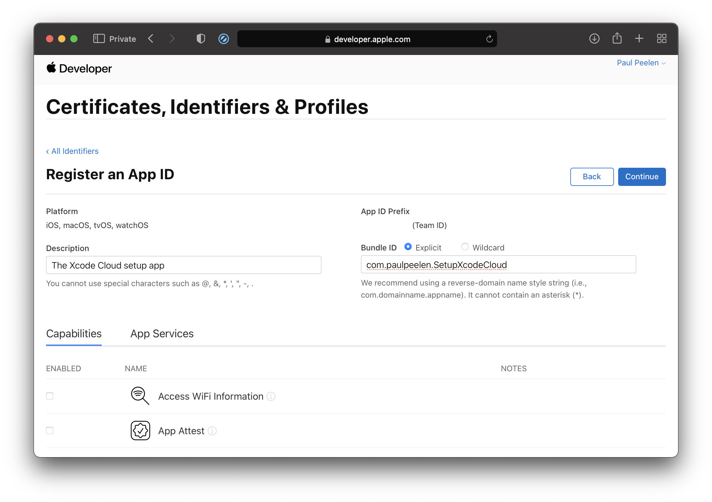Open the Share icon in toolbar
Screen dimensions: 712x502
(617, 38)
